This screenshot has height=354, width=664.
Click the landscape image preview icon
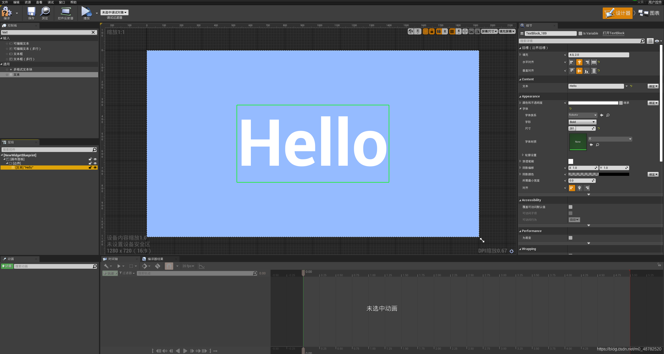471,31
